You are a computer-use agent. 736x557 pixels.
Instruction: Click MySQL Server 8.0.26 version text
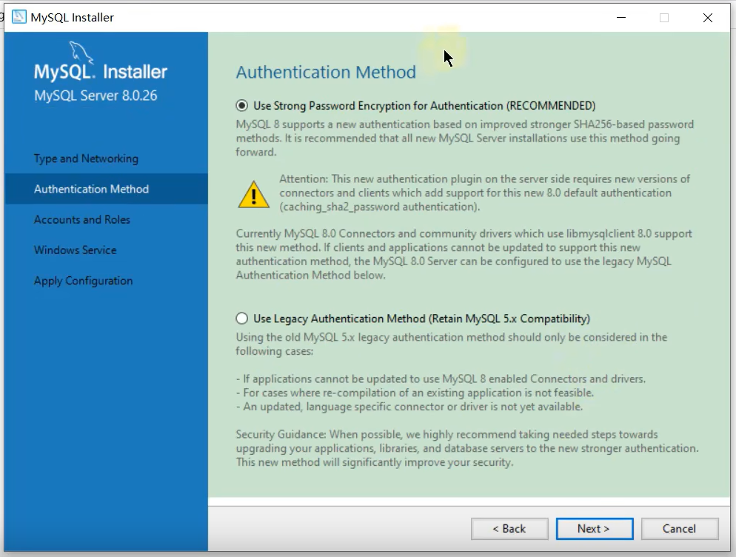tap(96, 96)
